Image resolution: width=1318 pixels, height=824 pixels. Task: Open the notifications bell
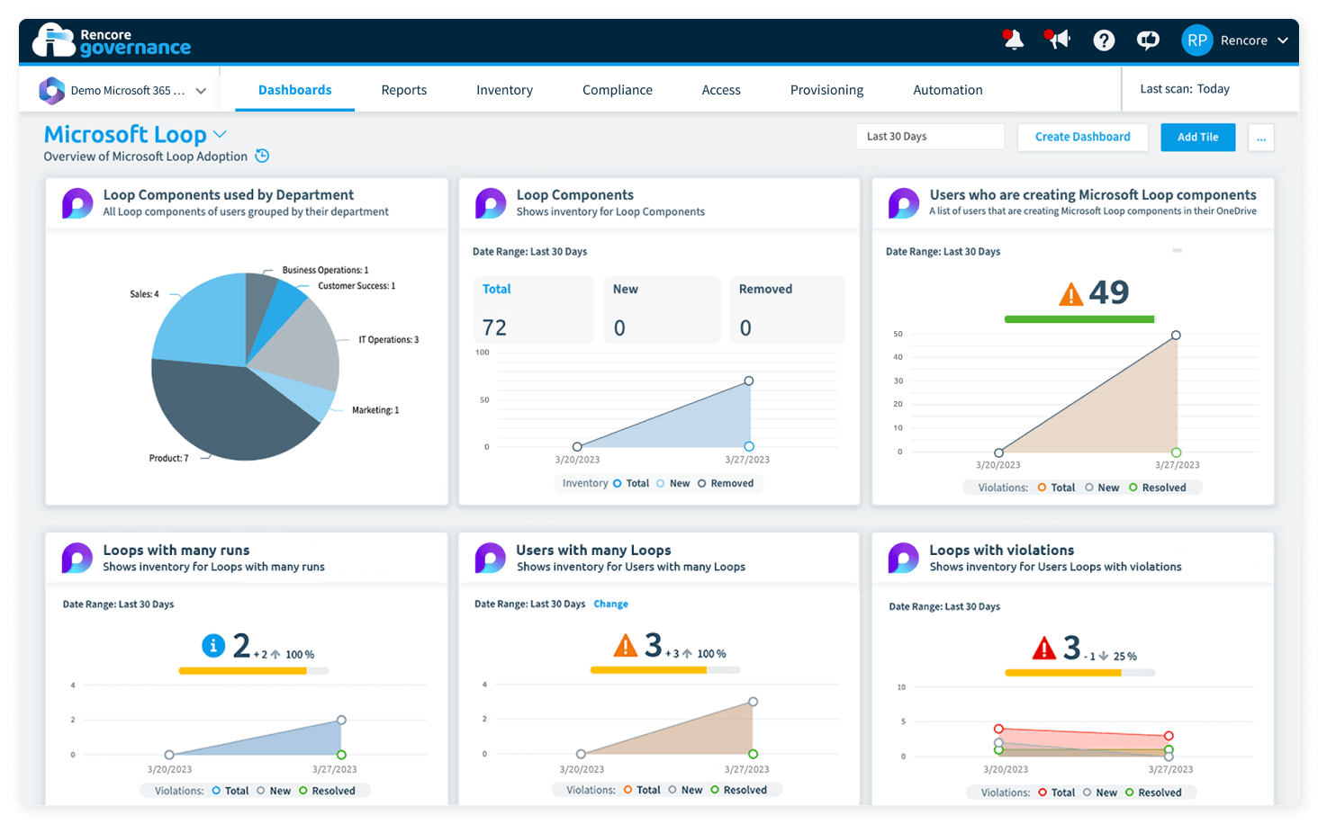1014,40
